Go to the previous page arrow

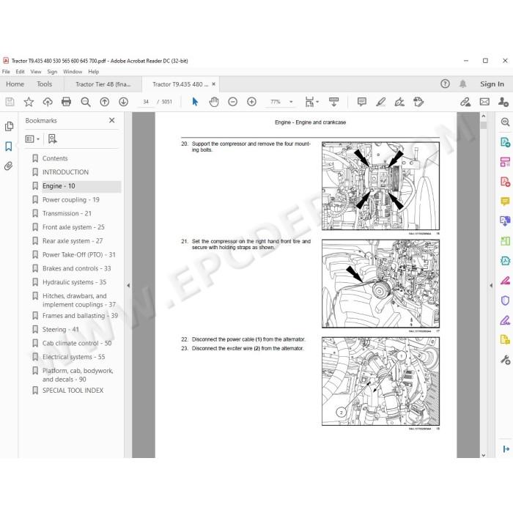click(105, 102)
